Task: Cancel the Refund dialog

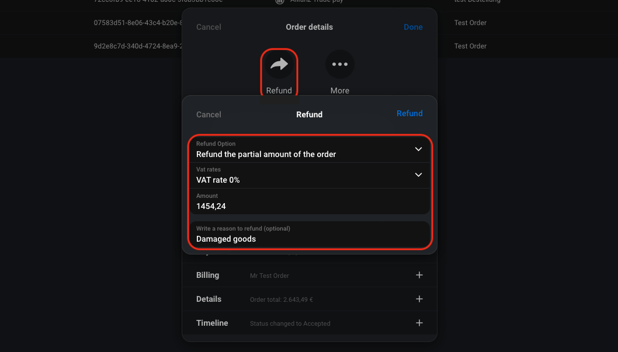Action: [x=209, y=114]
